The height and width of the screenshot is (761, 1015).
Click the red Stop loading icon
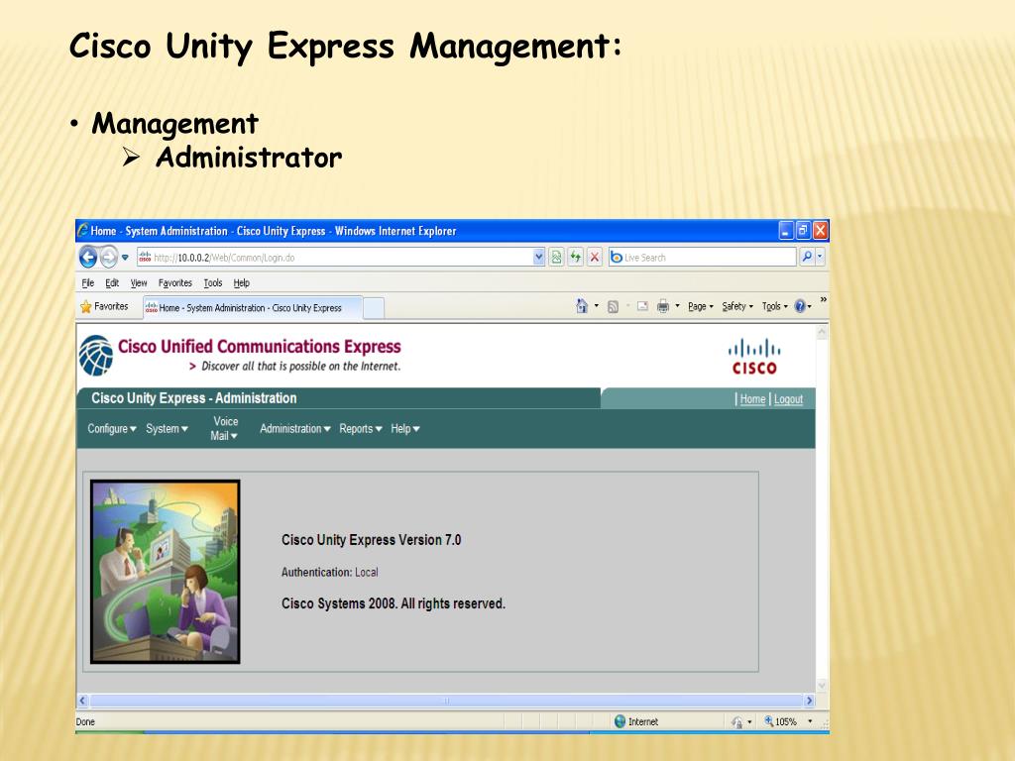[595, 258]
